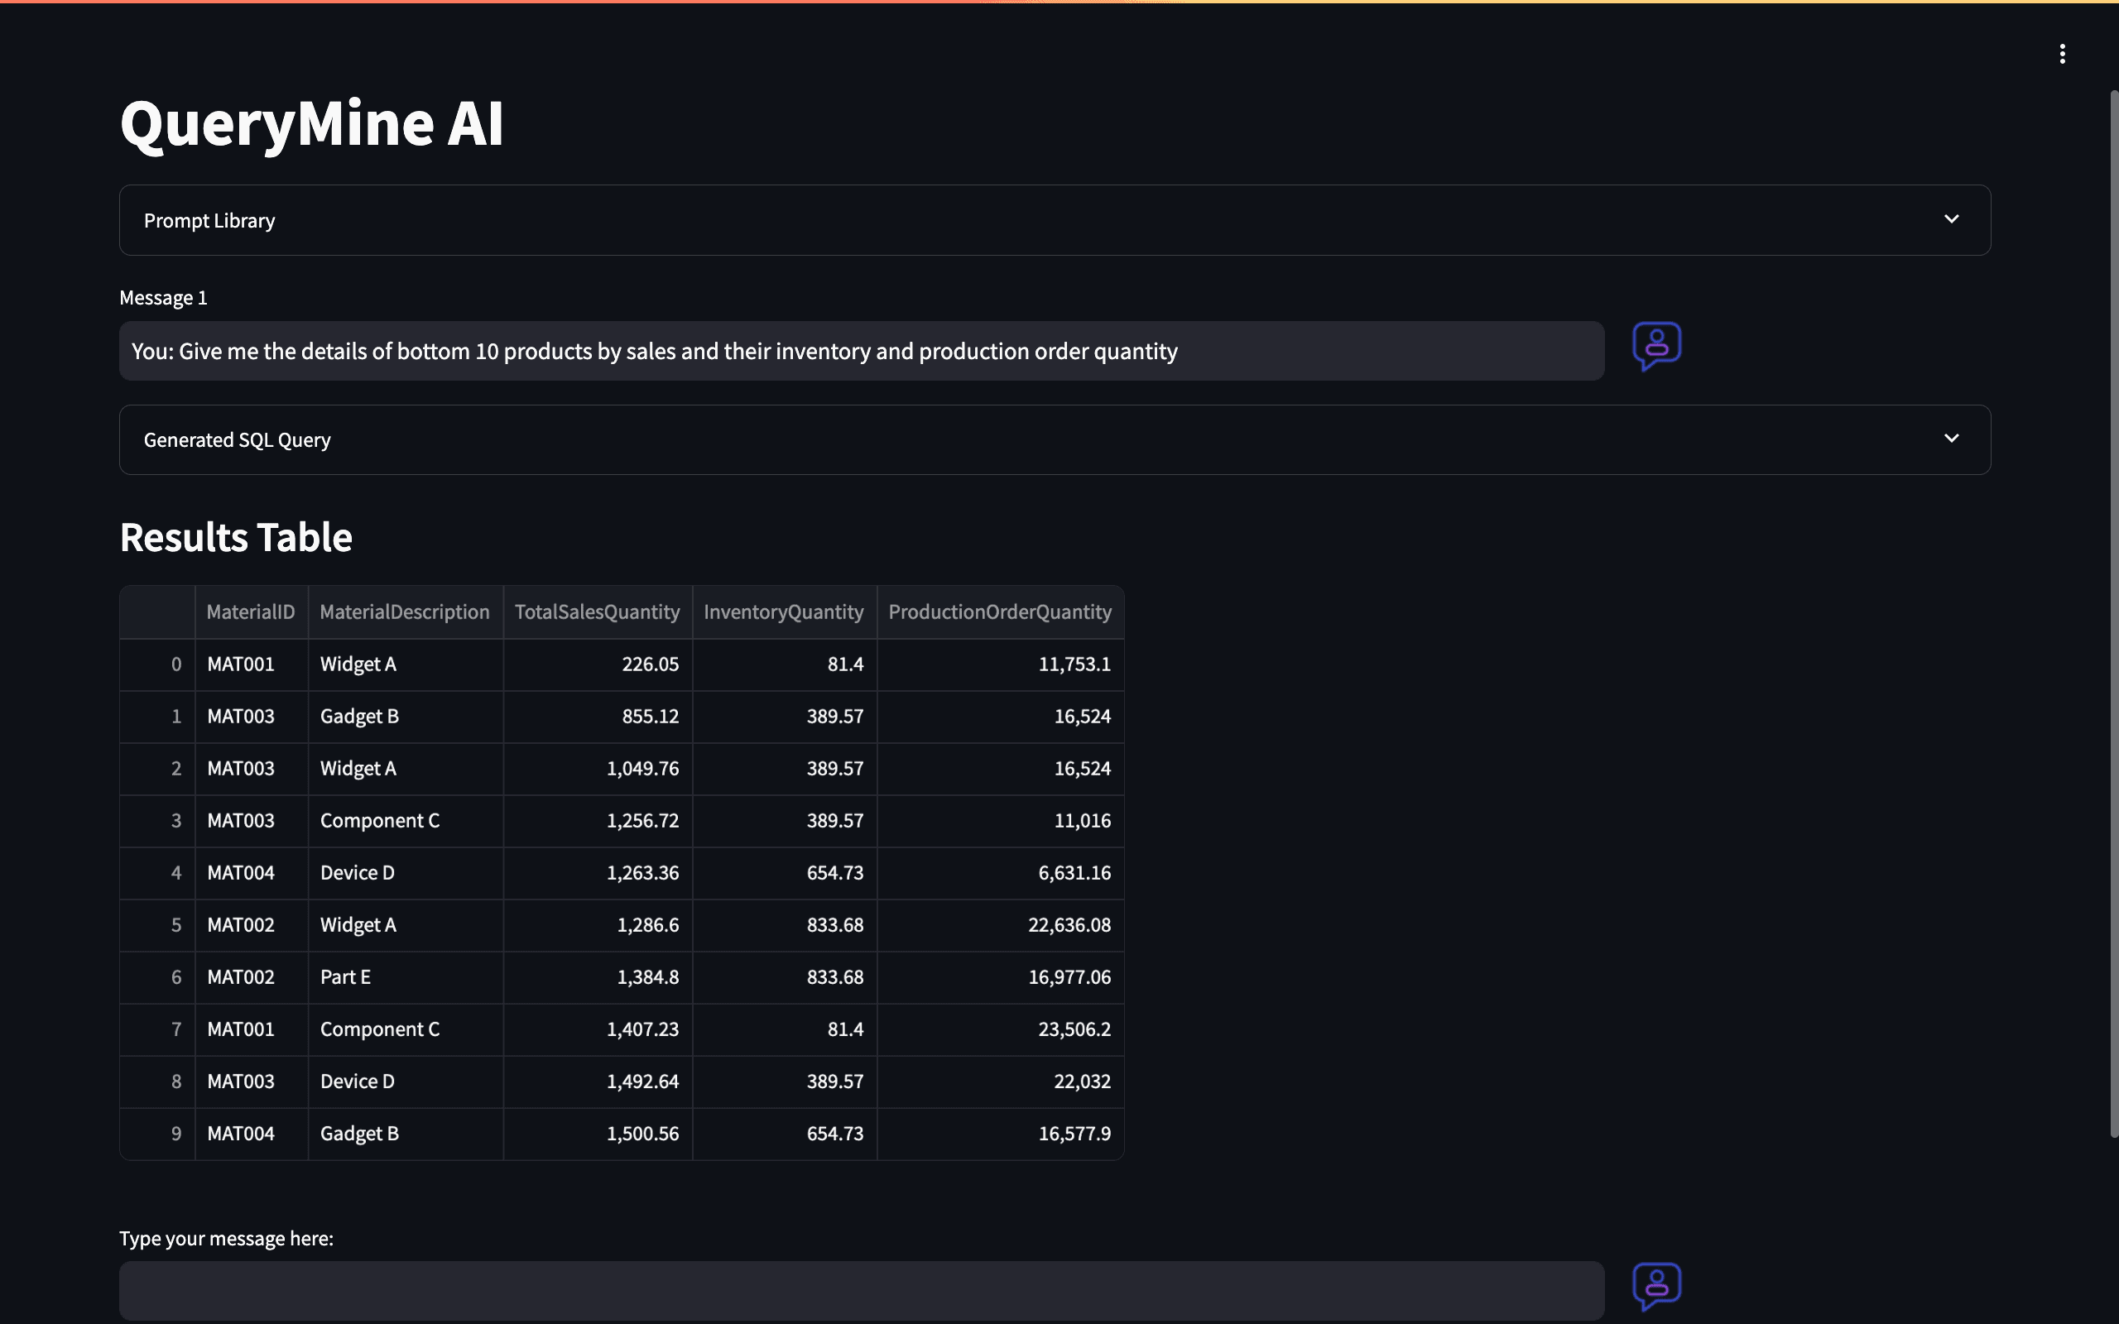This screenshot has height=1324, width=2119.
Task: Click the chat avatar icon beside the message input
Action: pos(1655,1286)
